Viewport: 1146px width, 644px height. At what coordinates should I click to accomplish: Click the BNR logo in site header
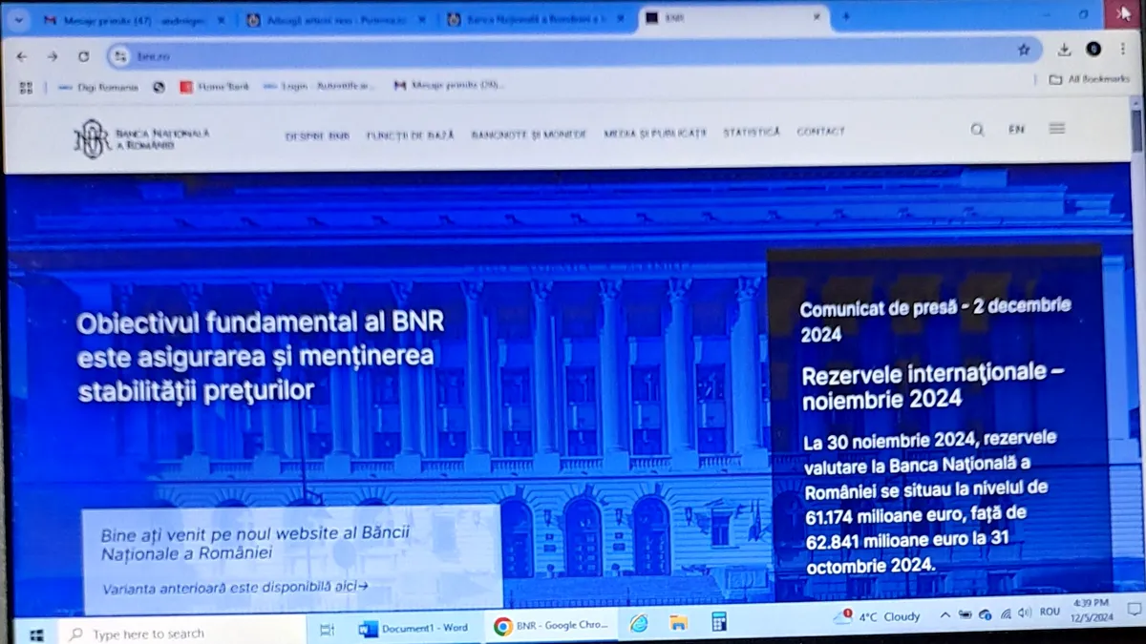[x=141, y=138]
